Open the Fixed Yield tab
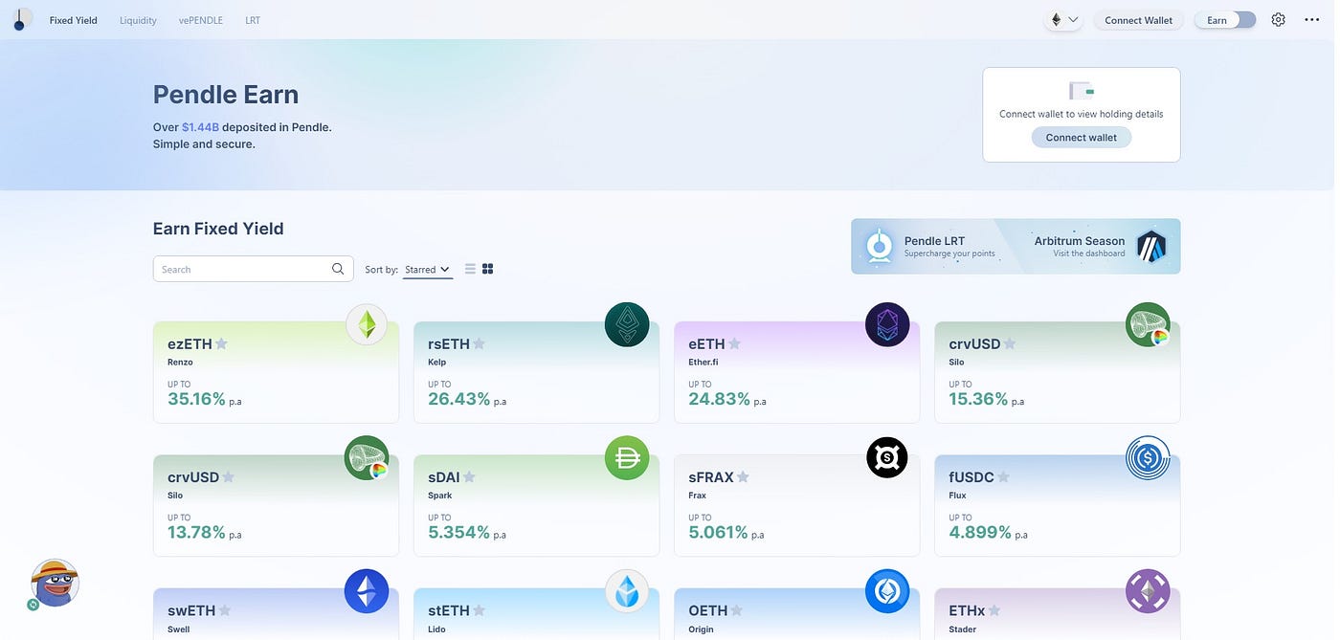 point(74,20)
